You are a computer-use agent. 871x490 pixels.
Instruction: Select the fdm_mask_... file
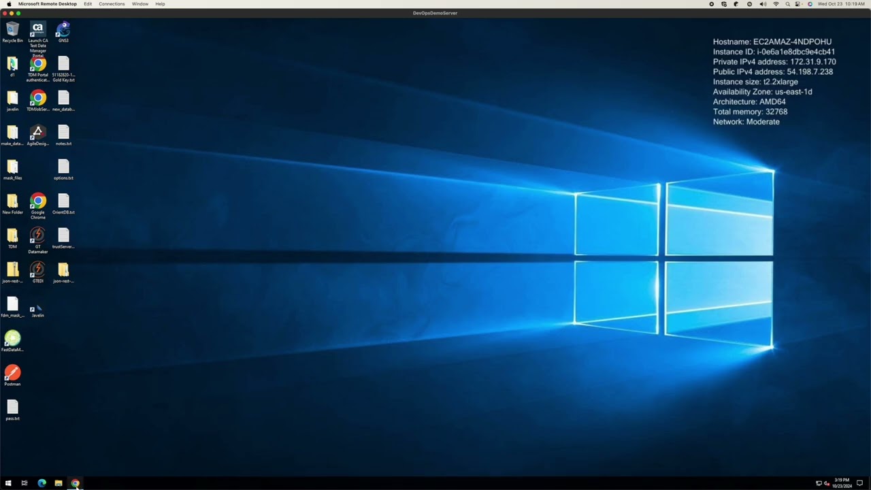pos(12,307)
